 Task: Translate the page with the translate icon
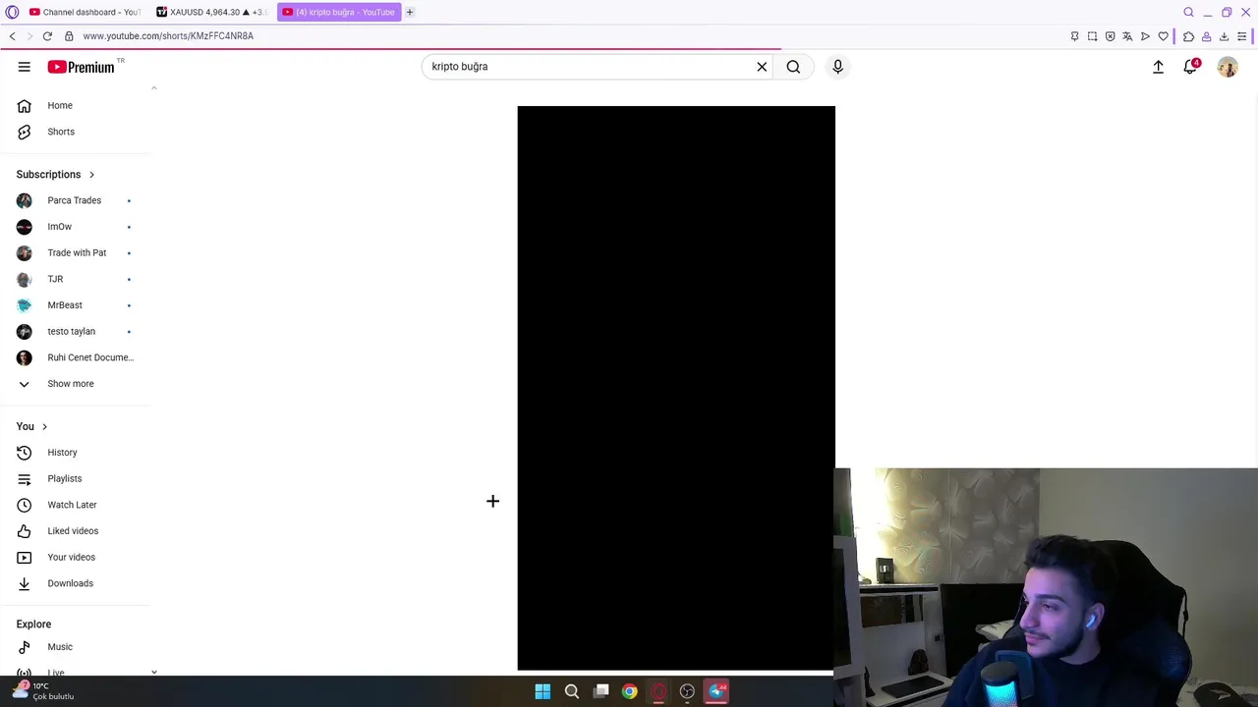tap(1127, 36)
